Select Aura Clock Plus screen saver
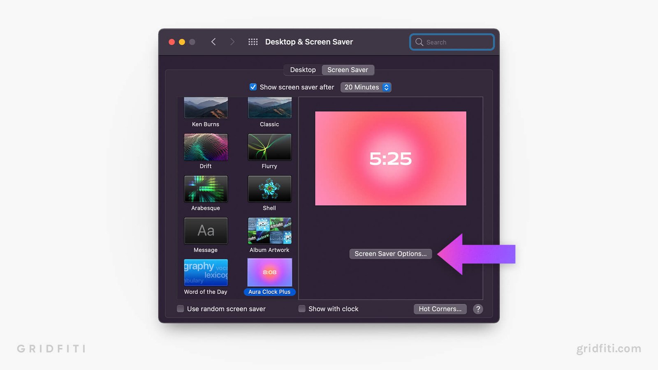This screenshot has width=658, height=370. point(269,273)
